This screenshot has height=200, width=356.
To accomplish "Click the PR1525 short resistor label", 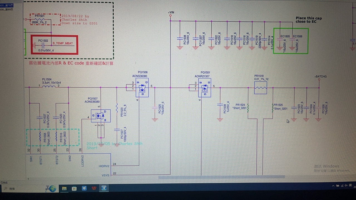I will coord(280,107).
